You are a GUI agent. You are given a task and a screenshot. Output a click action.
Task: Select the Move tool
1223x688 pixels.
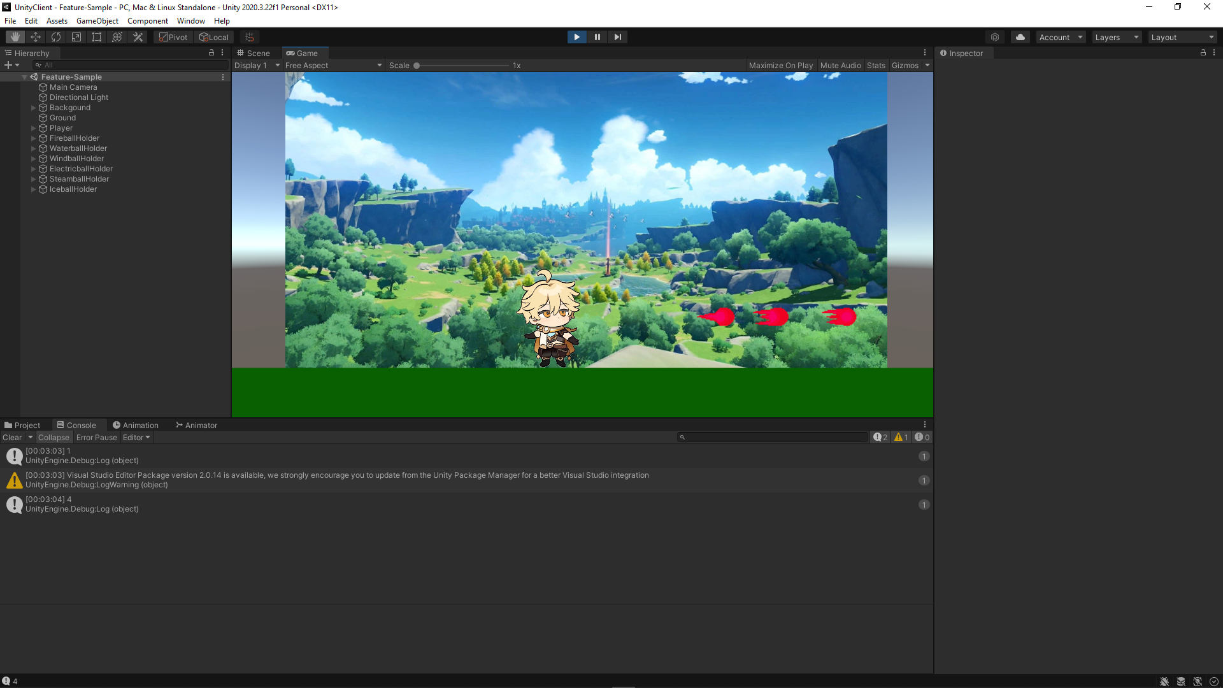click(x=36, y=37)
